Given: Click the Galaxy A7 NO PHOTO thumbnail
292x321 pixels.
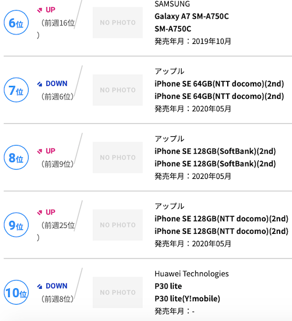Looking at the screenshot, I should [x=117, y=23].
